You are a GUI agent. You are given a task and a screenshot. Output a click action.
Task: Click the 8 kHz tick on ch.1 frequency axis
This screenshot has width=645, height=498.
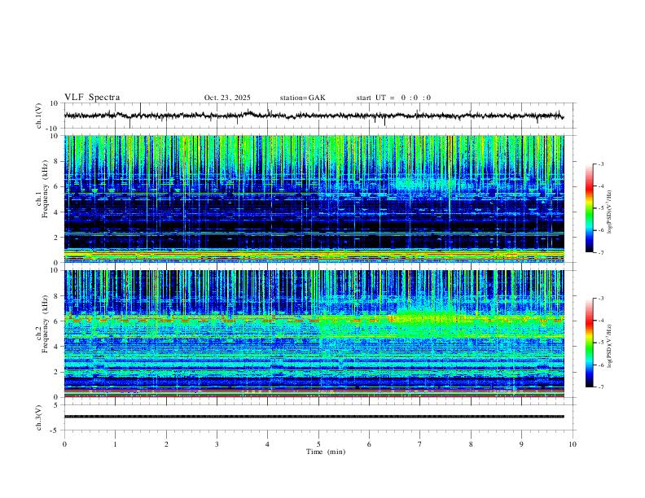pos(58,161)
